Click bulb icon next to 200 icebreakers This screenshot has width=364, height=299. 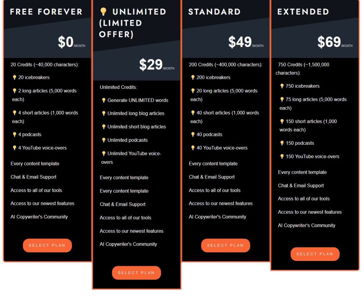[x=193, y=77]
